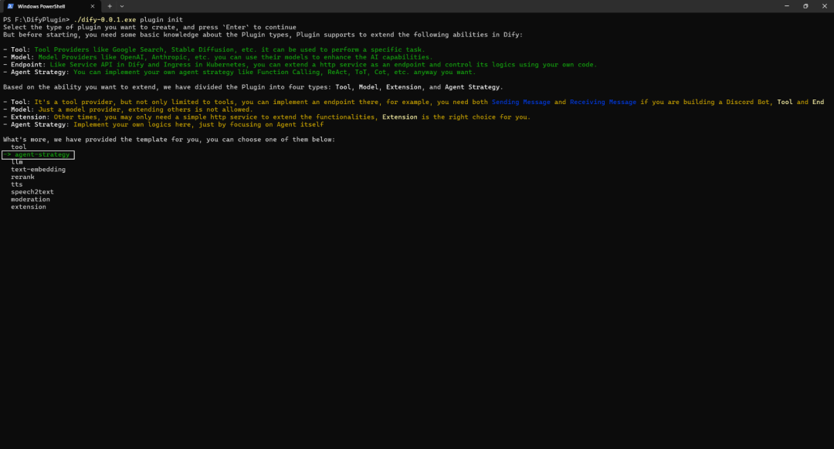Click the './dify-0.0.1.exe' command text
The width and height of the screenshot is (834, 449).
[105, 19]
